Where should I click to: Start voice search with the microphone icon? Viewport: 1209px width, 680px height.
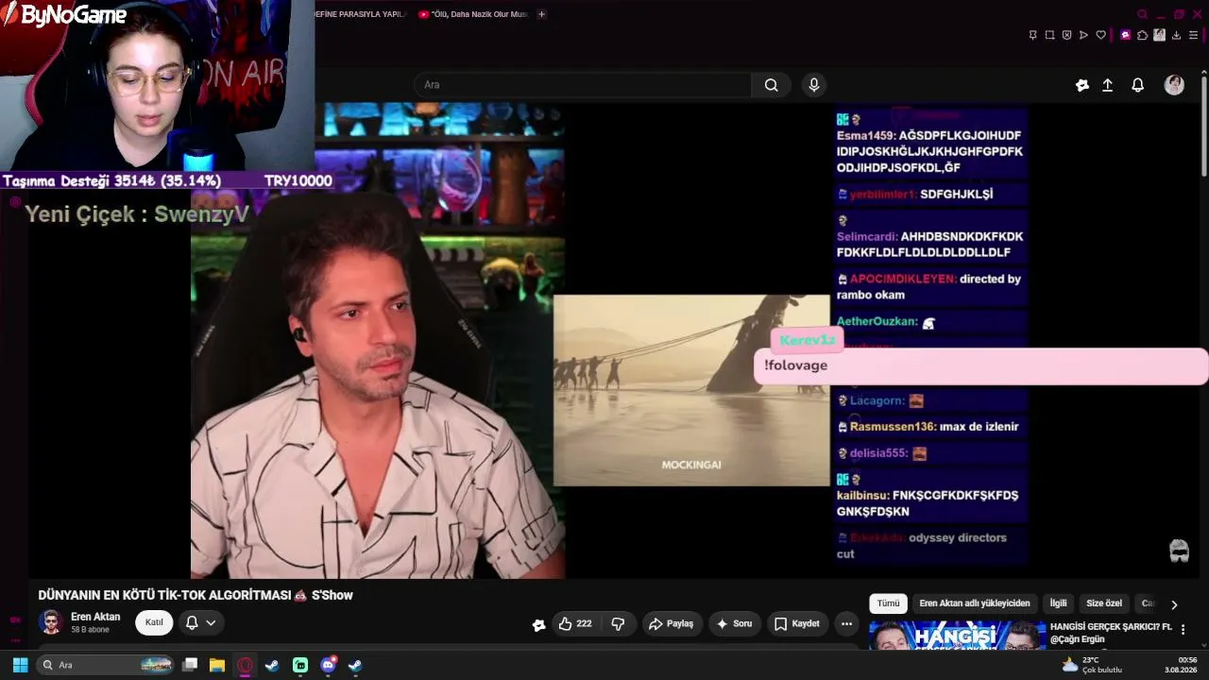(x=814, y=85)
